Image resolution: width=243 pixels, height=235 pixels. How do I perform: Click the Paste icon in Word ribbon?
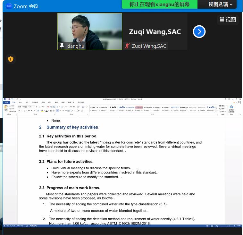coord(6,108)
